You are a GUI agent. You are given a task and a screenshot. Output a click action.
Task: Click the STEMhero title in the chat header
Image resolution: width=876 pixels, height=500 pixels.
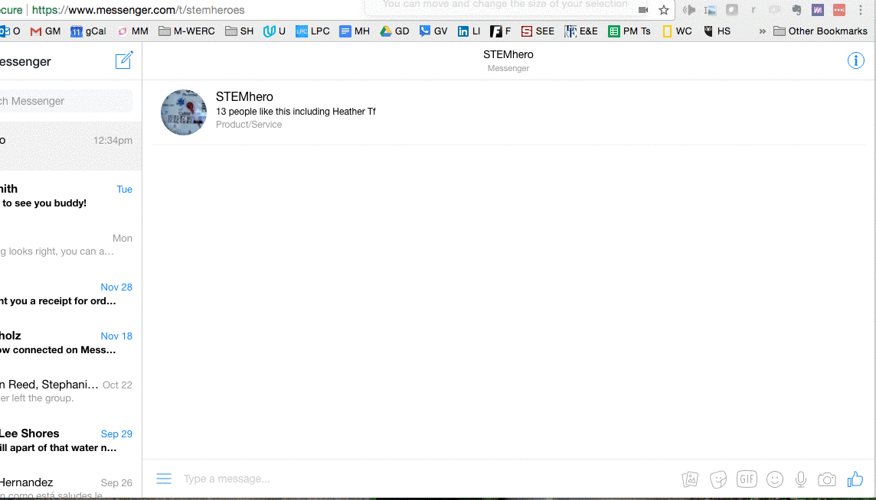[x=508, y=55]
